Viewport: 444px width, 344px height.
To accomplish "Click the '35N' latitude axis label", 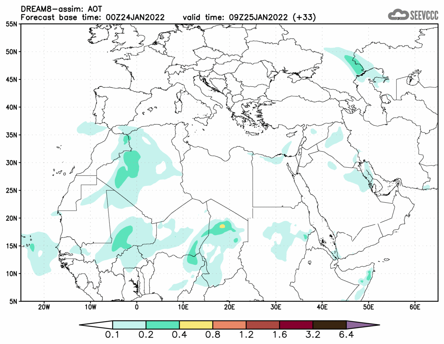I will pos(11,135).
